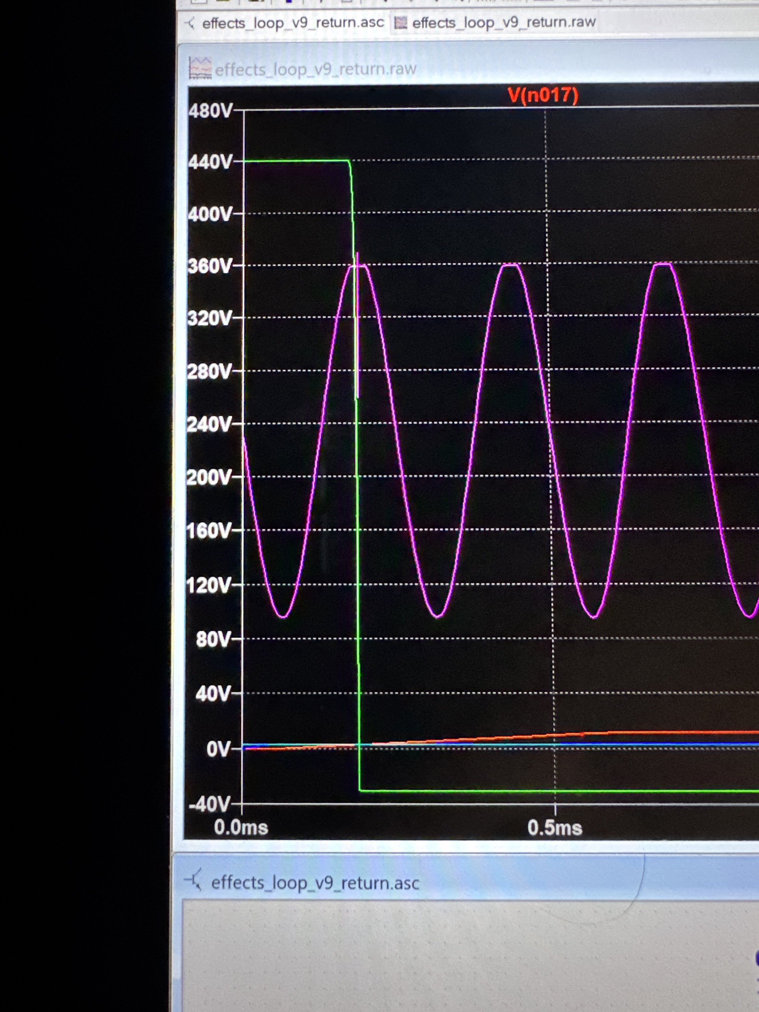Click the green trace's falling edge
The image size is (759, 1012).
(357, 503)
